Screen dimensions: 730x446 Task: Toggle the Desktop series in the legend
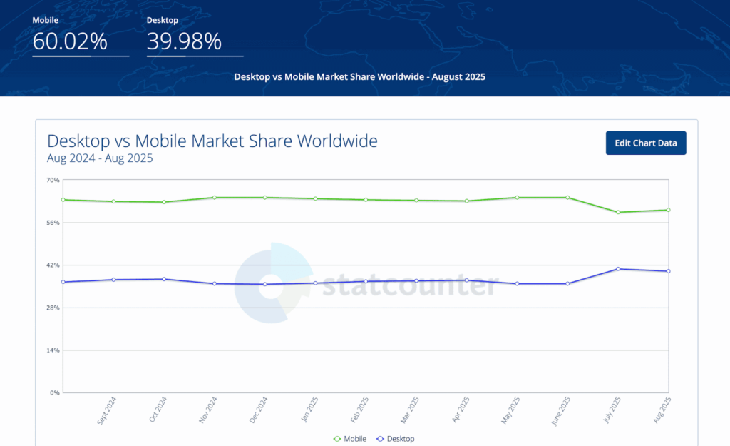(395, 439)
